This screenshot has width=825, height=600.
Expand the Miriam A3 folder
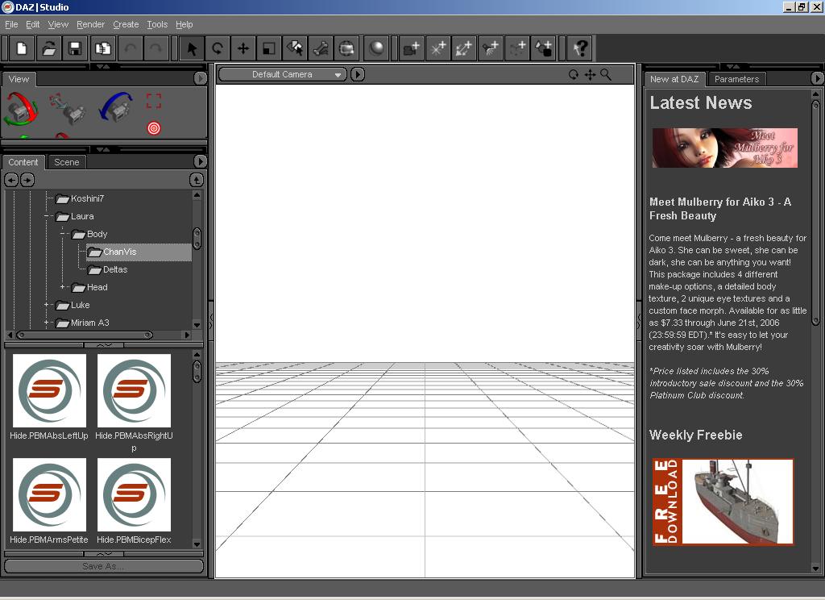46,323
